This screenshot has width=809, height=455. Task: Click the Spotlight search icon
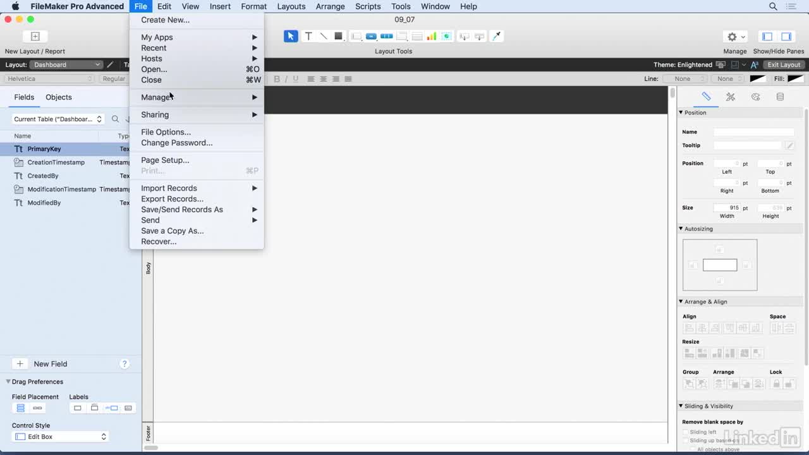coord(773,6)
